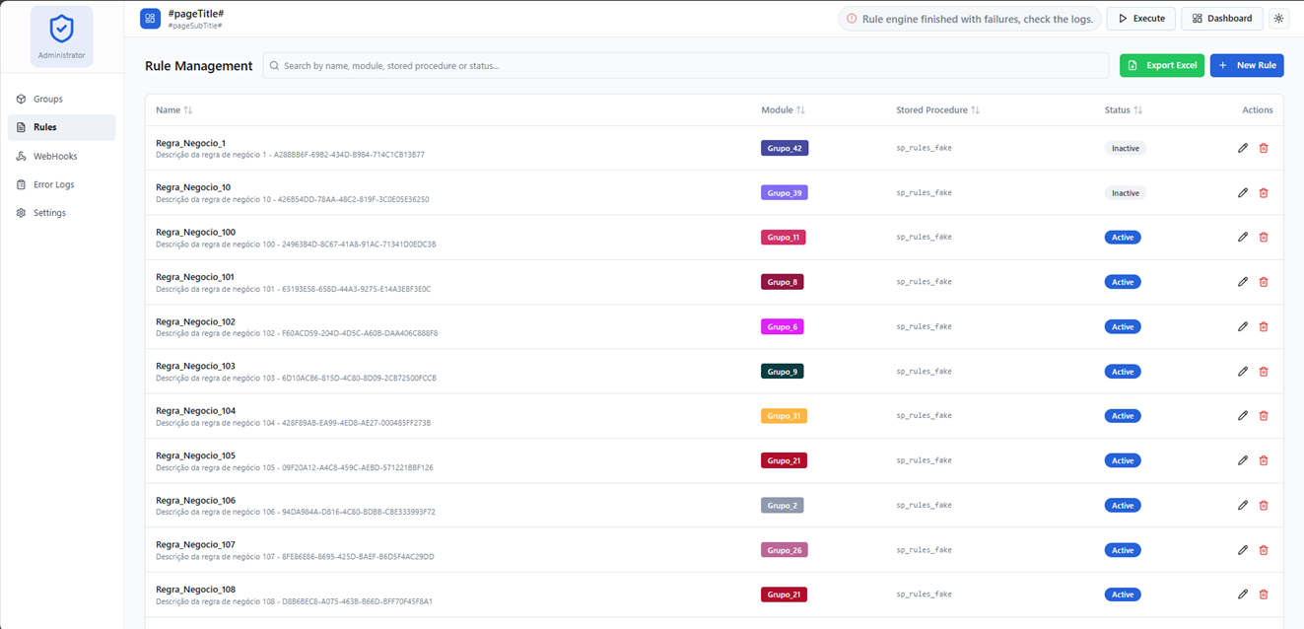The width and height of the screenshot is (1304, 629).
Task: Delete rule Regra_Negocio_102 with trash icon
Action: click(1264, 326)
